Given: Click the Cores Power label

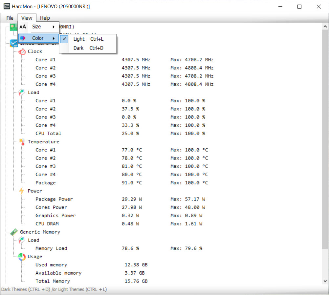Looking at the screenshot, I should pos(52,207).
